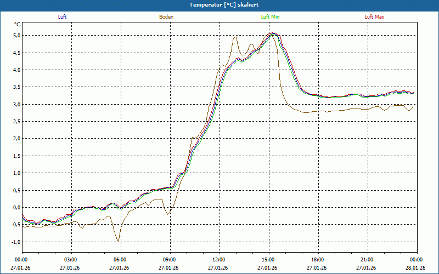Viewport: 439px width, 274px height.
Task: Click the 3,0 y-axis tick label
Action: 16,105
